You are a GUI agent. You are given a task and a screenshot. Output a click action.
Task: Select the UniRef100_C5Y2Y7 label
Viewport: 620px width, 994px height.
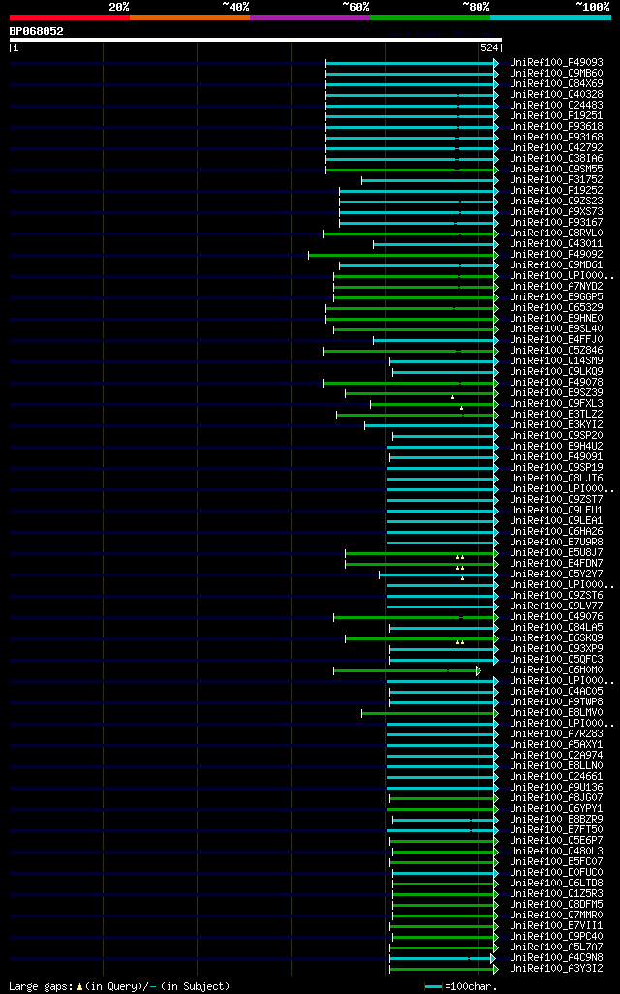click(557, 575)
